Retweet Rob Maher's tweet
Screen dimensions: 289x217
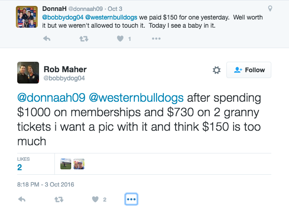59,199
